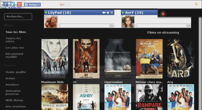
Task: Select Walt disney genre
Action: click(14, 100)
